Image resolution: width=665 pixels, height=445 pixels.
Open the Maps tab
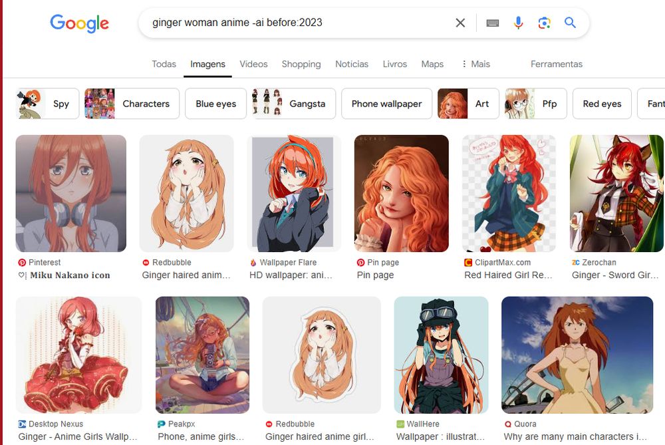tap(432, 64)
